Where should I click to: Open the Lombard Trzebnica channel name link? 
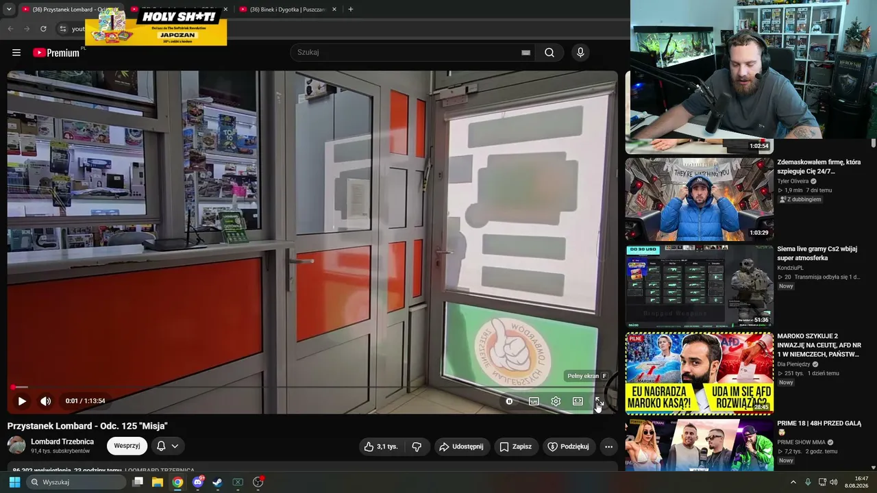[62, 442]
